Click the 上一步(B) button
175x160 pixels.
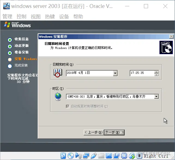(x=94, y=132)
